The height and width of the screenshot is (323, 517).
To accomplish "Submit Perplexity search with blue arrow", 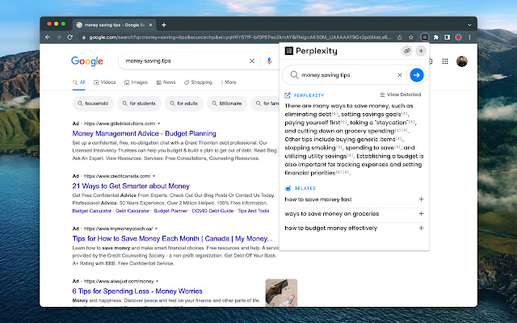I will point(417,75).
